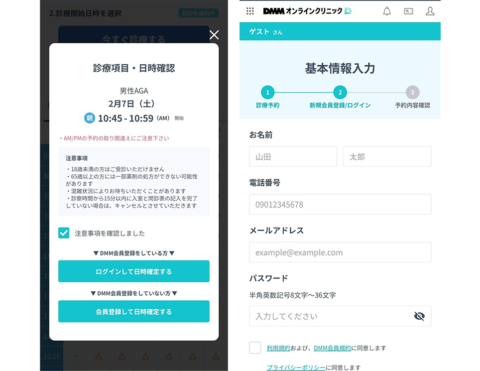Click 会員登録して日時確定する button
Viewport: 480px width, 371px height.
tap(133, 311)
